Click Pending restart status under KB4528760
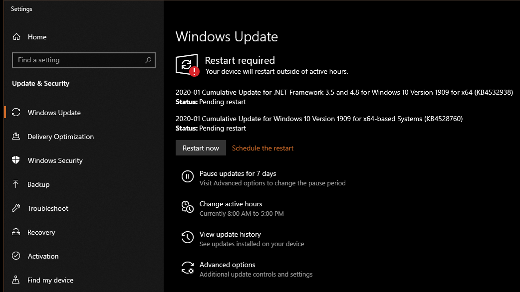Viewport: 520px width, 292px height. pos(223,129)
